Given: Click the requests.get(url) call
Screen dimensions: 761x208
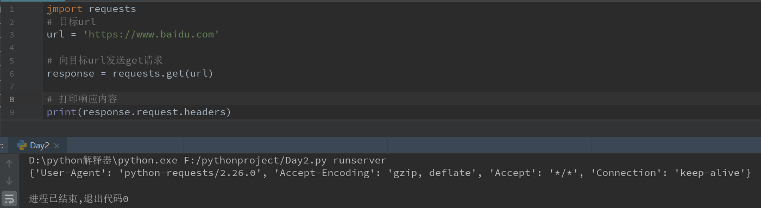Looking at the screenshot, I should [163, 73].
